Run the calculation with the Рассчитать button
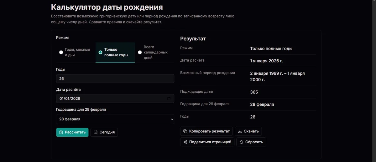The image size is (376, 162). [72, 132]
